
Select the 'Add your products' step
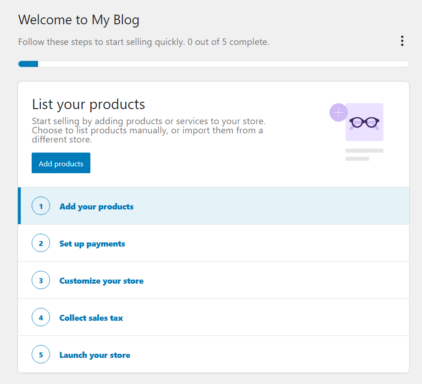214,206
